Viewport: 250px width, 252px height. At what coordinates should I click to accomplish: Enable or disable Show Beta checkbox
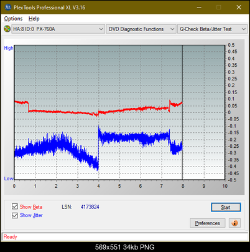(15, 206)
